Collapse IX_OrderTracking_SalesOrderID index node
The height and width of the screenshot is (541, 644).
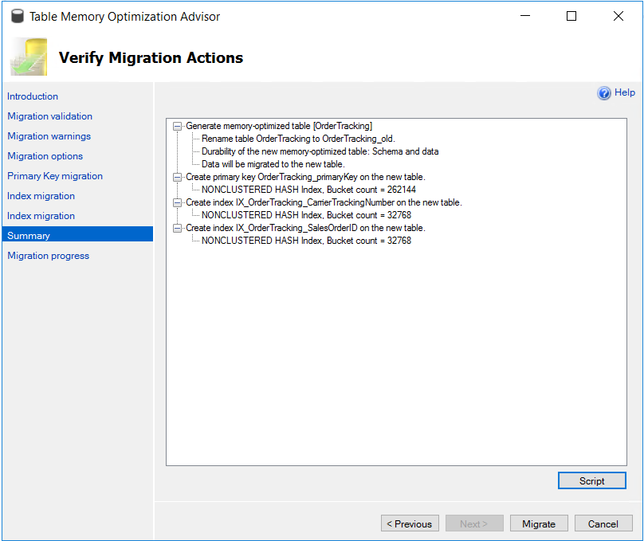pyautogui.click(x=177, y=228)
